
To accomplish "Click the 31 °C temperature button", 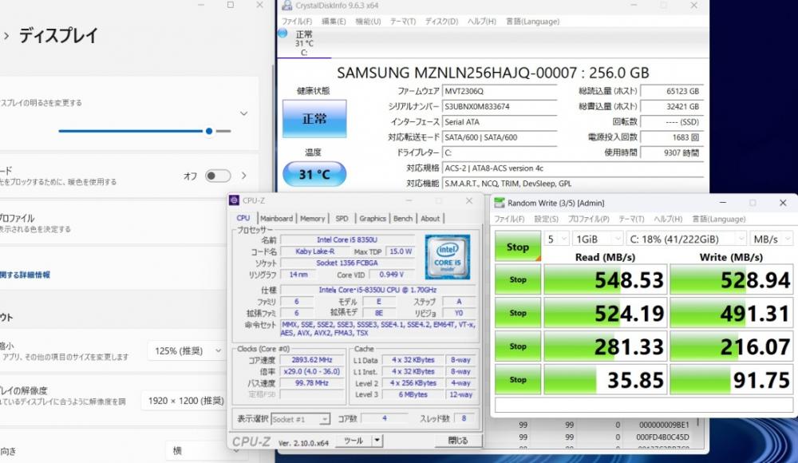I will 314,174.
